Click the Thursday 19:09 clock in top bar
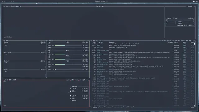 pyautogui.click(x=99, y=1)
